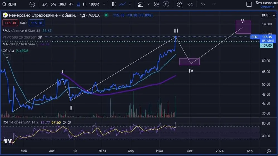Open the indicators menu icon

[x=141, y=4]
